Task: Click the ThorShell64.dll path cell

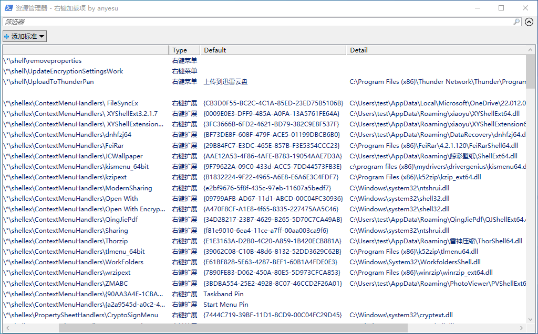Action: click(x=436, y=241)
